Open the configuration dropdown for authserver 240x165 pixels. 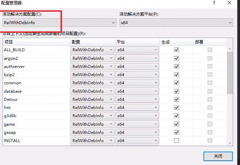pyautogui.click(x=93, y=66)
